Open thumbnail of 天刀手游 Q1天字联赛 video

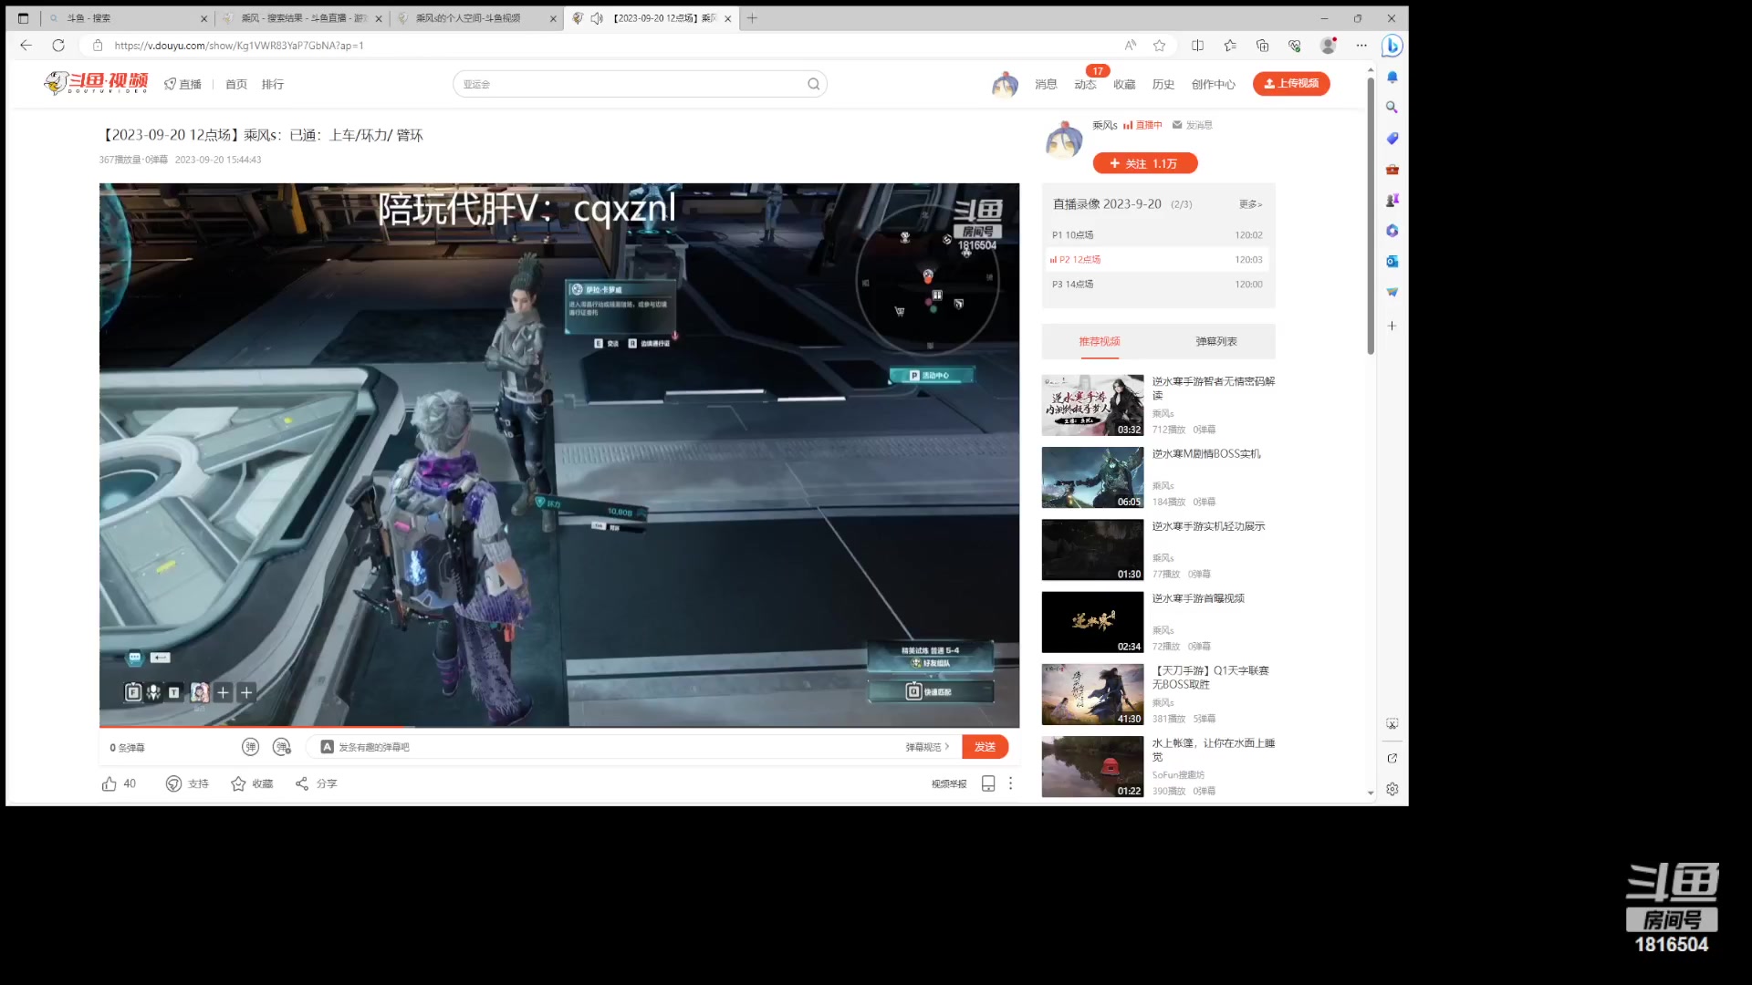coord(1092,694)
